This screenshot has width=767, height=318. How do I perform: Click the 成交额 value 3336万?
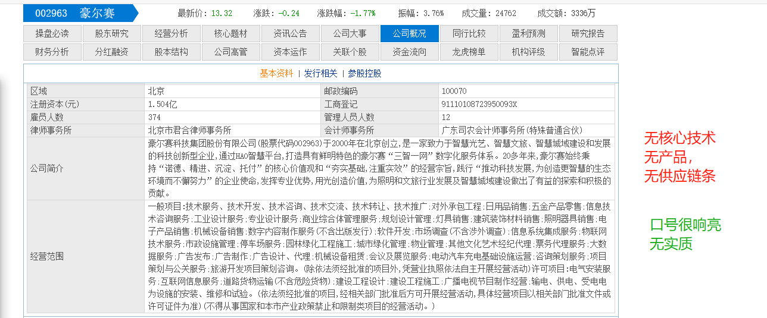[582, 13]
